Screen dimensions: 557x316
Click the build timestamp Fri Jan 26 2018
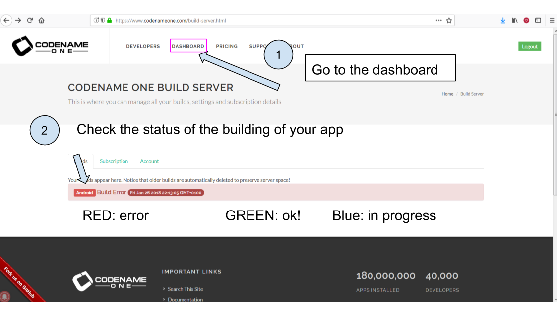166,193
